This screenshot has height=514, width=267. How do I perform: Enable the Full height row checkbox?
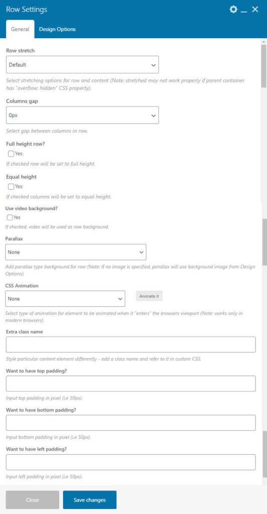pyautogui.click(x=11, y=154)
